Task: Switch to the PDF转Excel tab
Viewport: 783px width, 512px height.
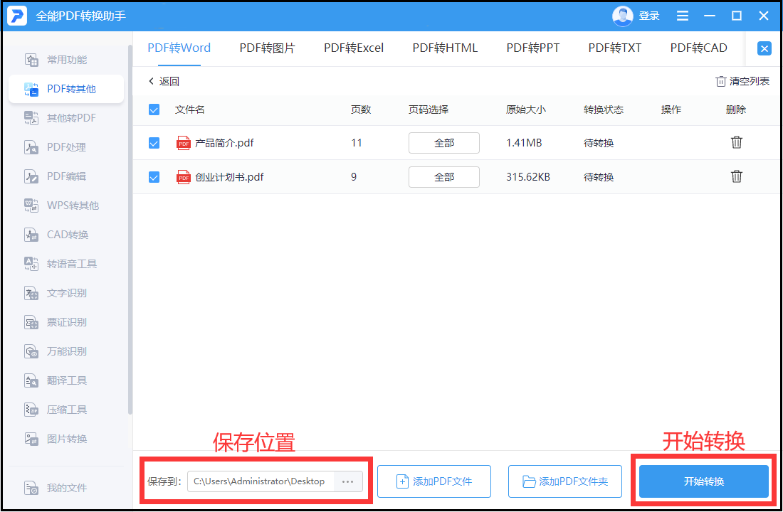Action: [x=354, y=48]
